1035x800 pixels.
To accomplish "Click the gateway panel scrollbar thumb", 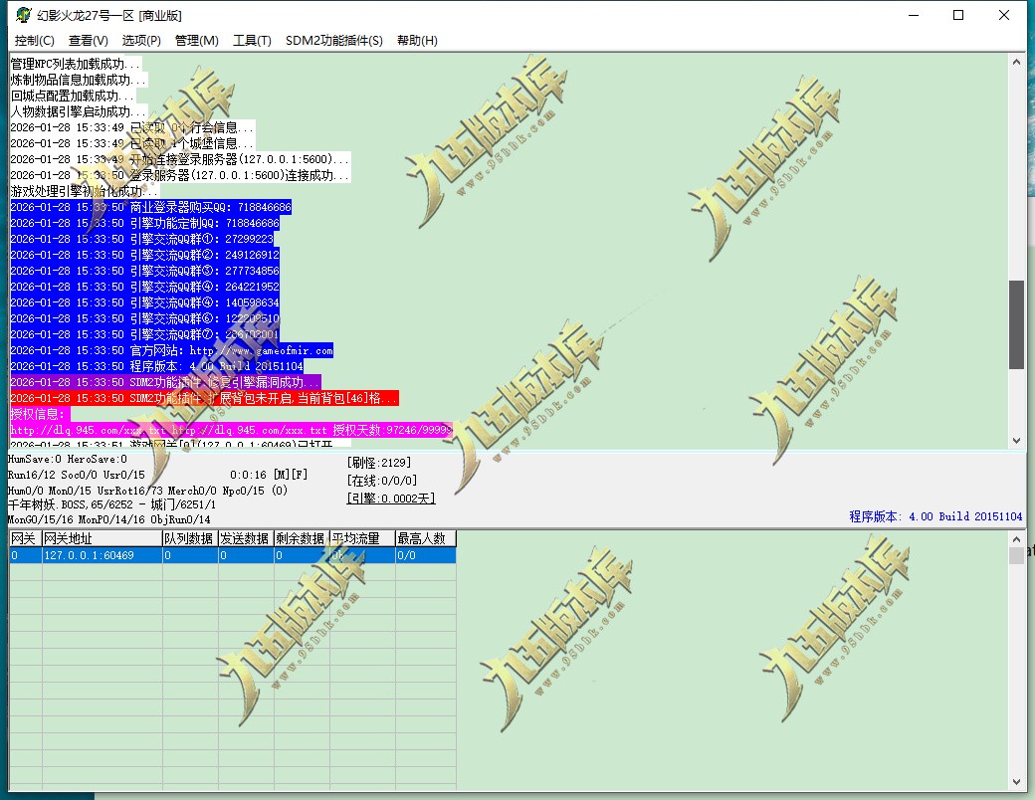I will tap(1016, 555).
